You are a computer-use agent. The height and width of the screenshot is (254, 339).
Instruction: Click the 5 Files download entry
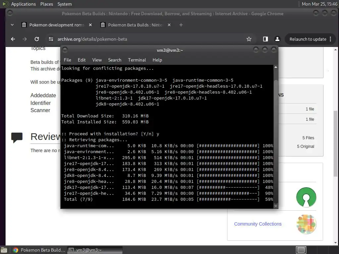[x=308, y=138]
